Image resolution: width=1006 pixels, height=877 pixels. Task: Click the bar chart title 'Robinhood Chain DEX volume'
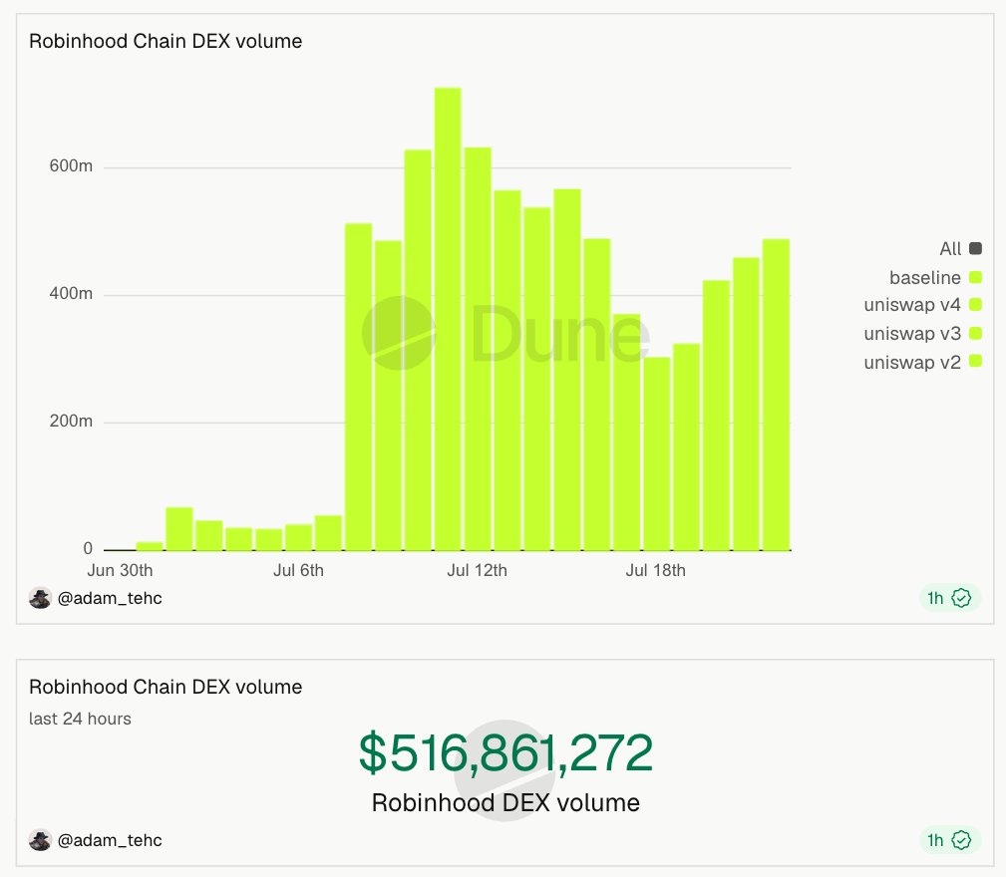[x=166, y=41]
